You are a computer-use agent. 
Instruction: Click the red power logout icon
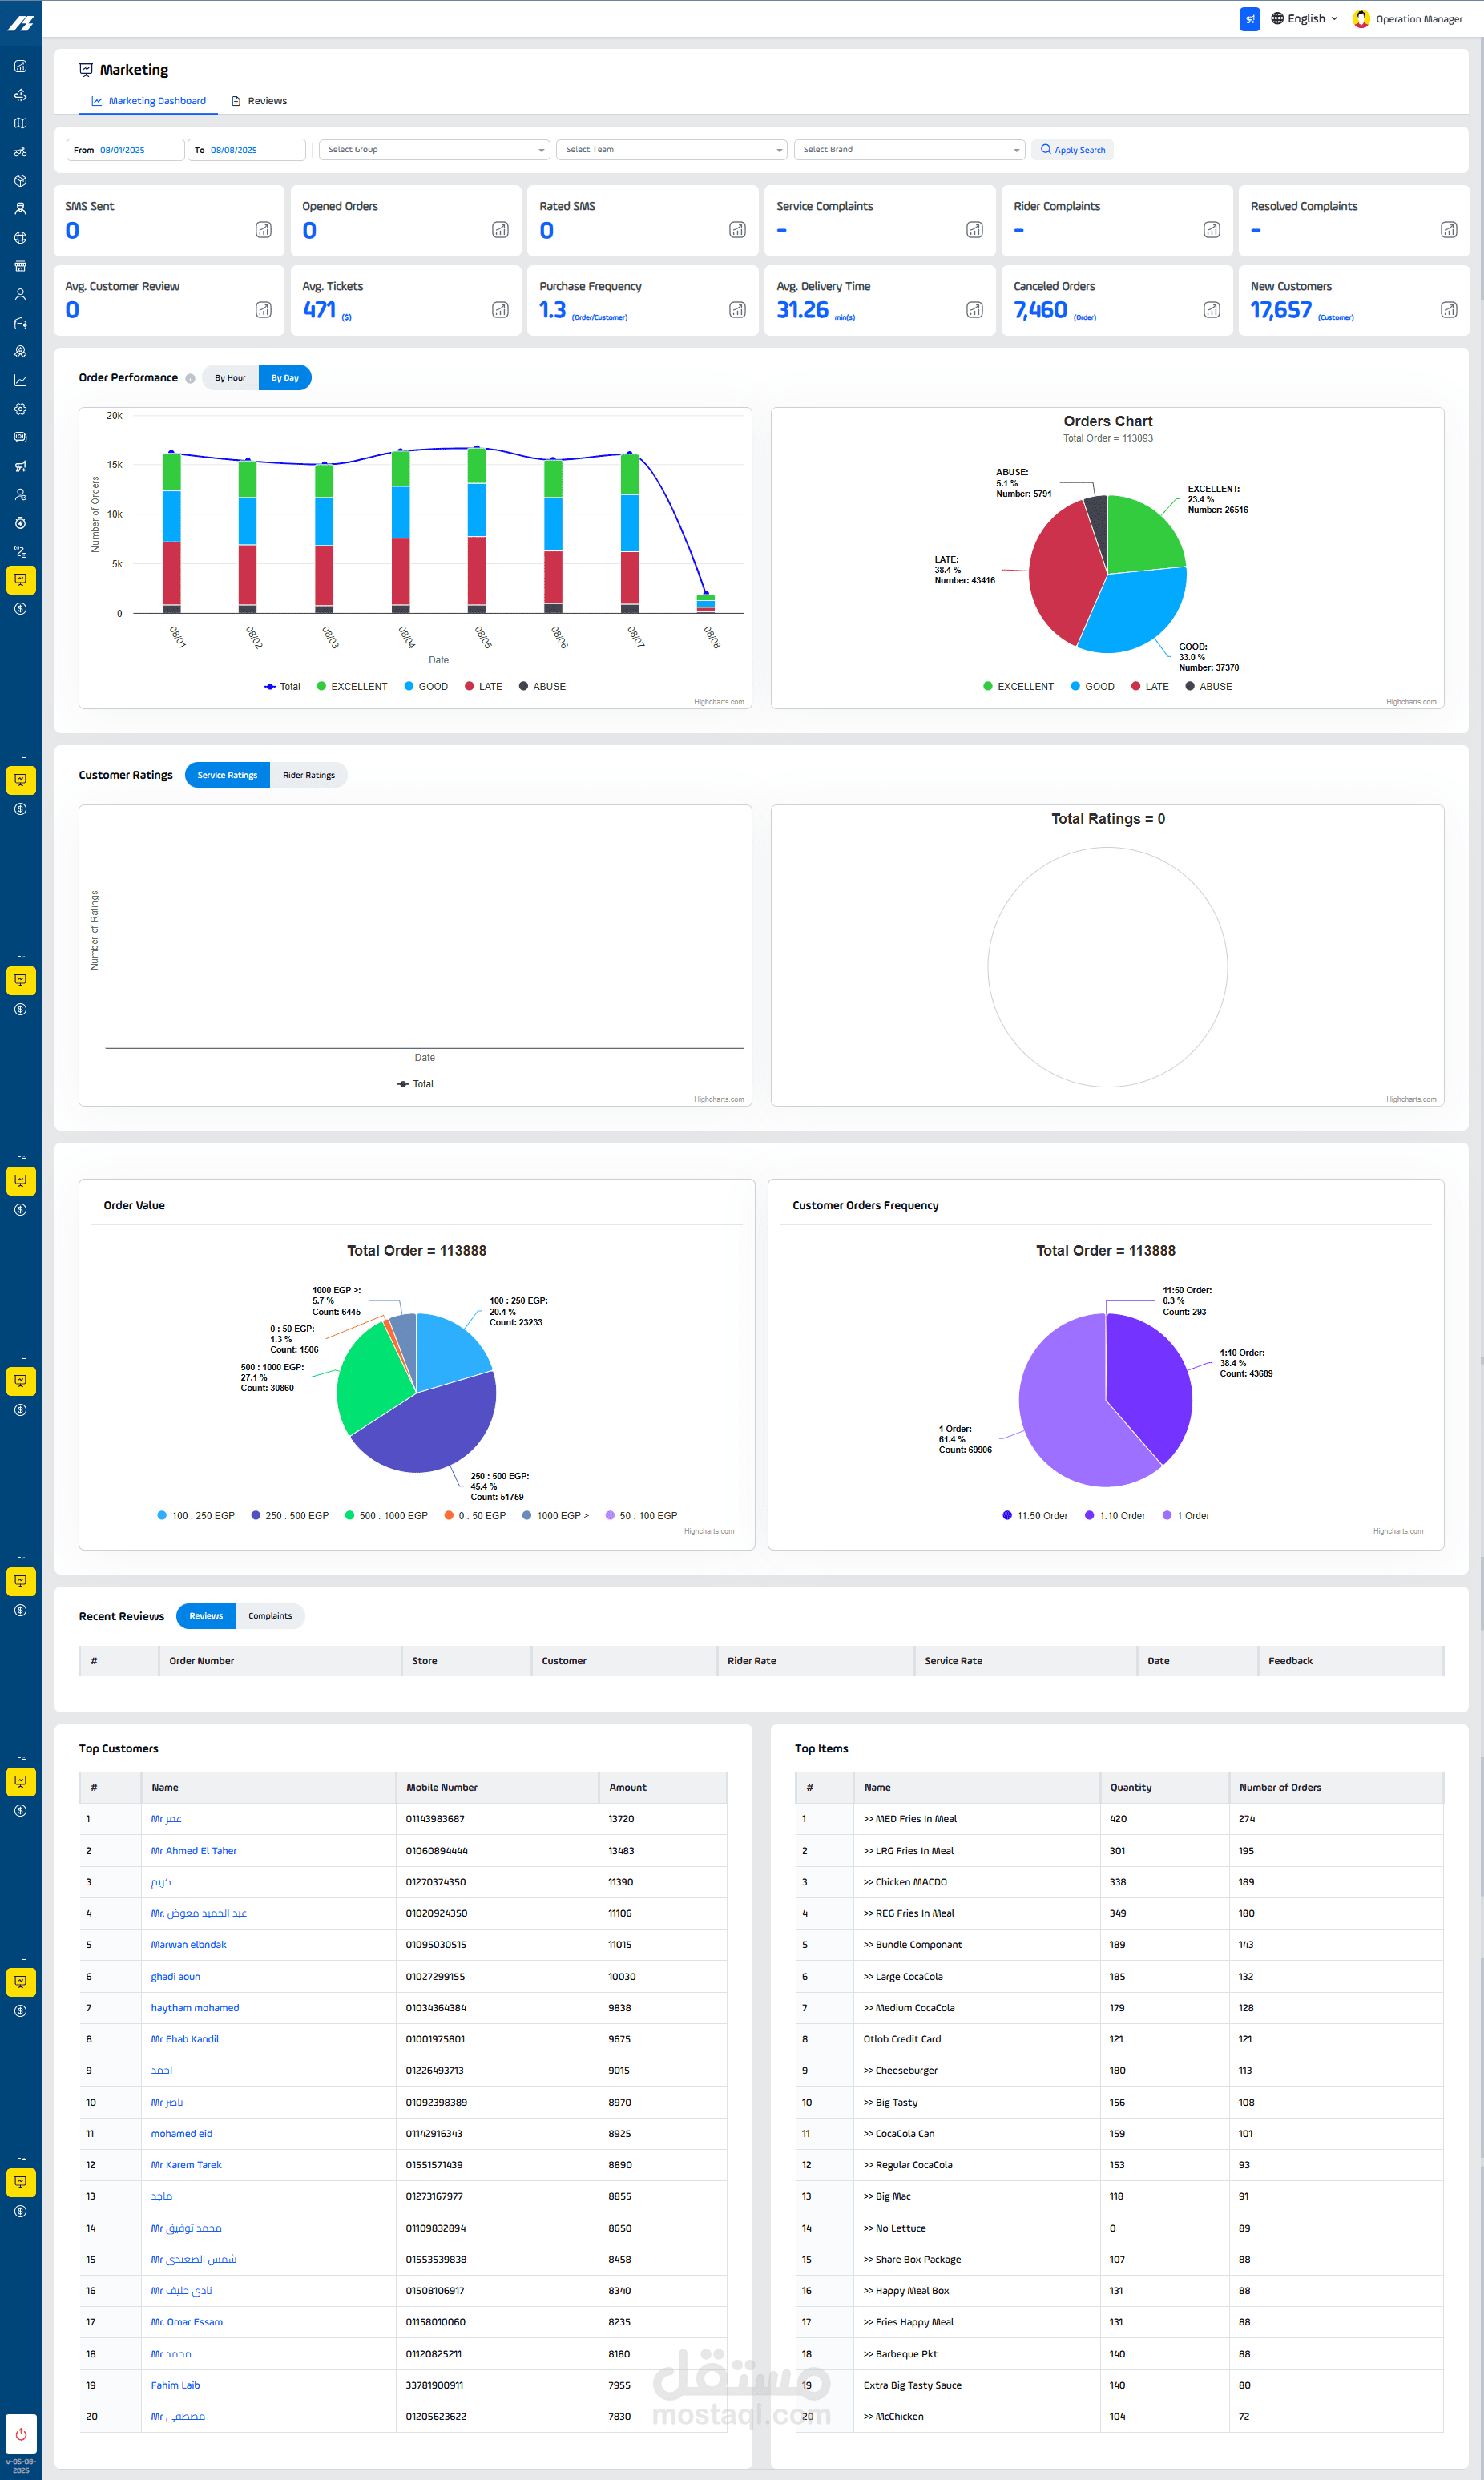(21, 2433)
